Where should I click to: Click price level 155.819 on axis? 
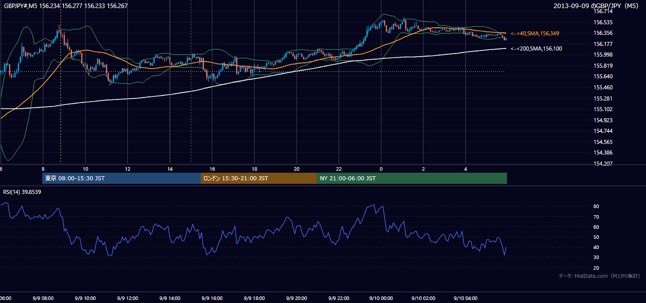pyautogui.click(x=604, y=66)
